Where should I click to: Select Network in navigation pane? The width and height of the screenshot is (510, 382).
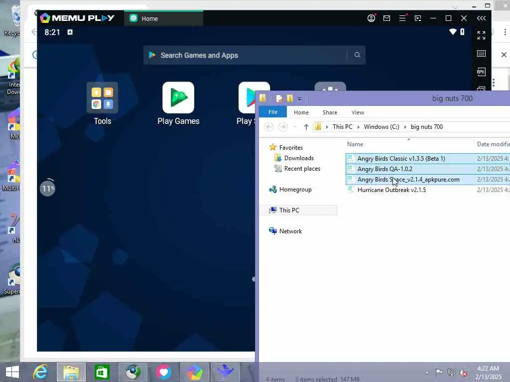pyautogui.click(x=290, y=231)
